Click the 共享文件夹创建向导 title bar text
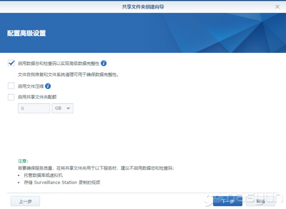286x209 pixels. 143,6
